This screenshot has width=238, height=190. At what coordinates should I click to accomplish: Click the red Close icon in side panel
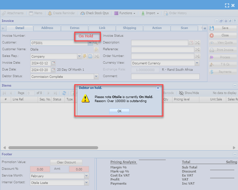coord(212,35)
